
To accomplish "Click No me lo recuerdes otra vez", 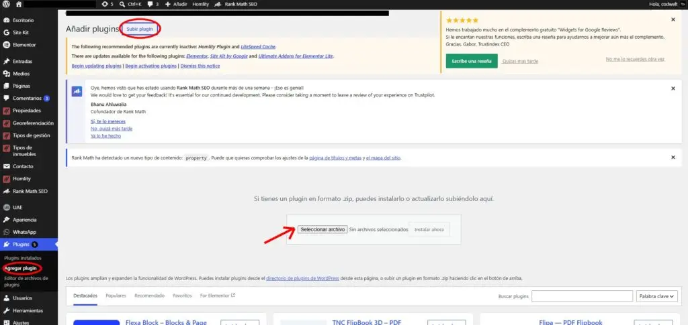I will (x=635, y=59).
